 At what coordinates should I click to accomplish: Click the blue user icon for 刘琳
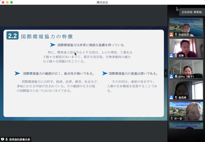tap(171, 55)
